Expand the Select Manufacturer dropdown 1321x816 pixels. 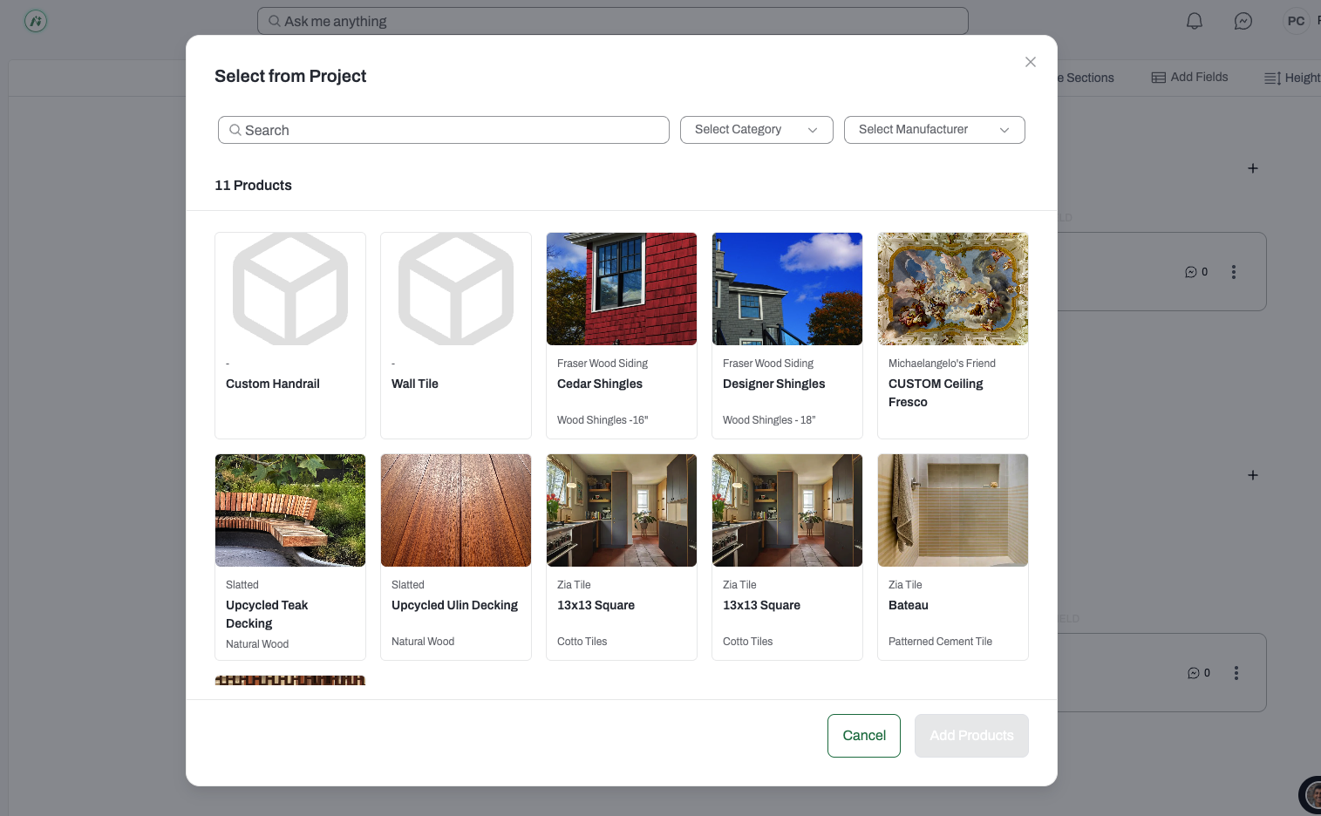tap(935, 130)
